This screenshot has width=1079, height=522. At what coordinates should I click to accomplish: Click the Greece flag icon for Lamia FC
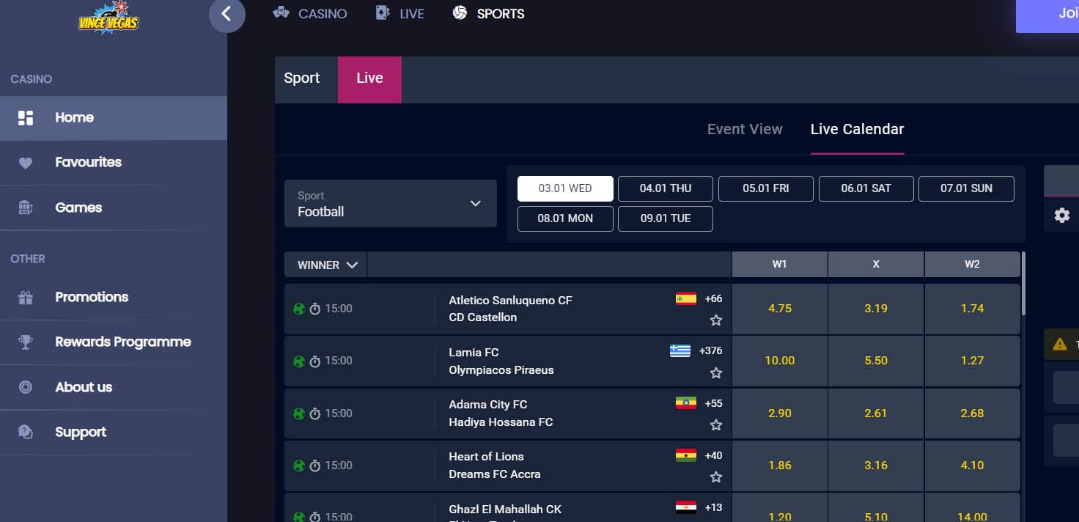click(x=680, y=351)
